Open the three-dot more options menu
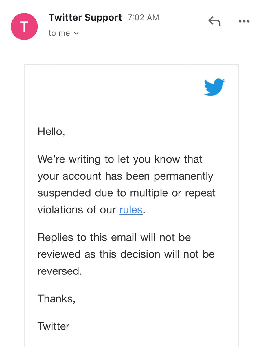This screenshot has width=263, height=347. [244, 21]
